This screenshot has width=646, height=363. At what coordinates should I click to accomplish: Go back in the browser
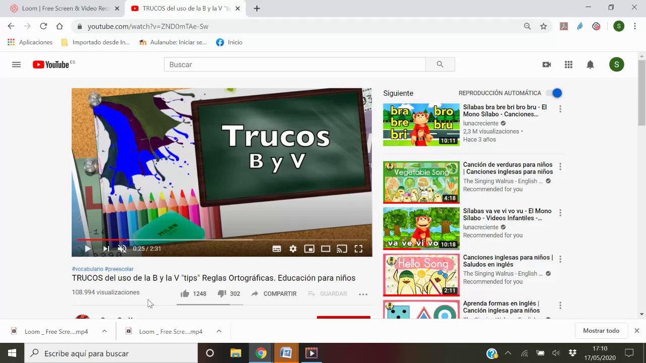[x=11, y=26]
